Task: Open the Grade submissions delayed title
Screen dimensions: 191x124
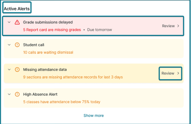Action: pyautogui.click(x=48, y=22)
